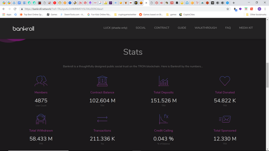Bookmark this page with the star icon
269x151 pixels.
click(228, 9)
